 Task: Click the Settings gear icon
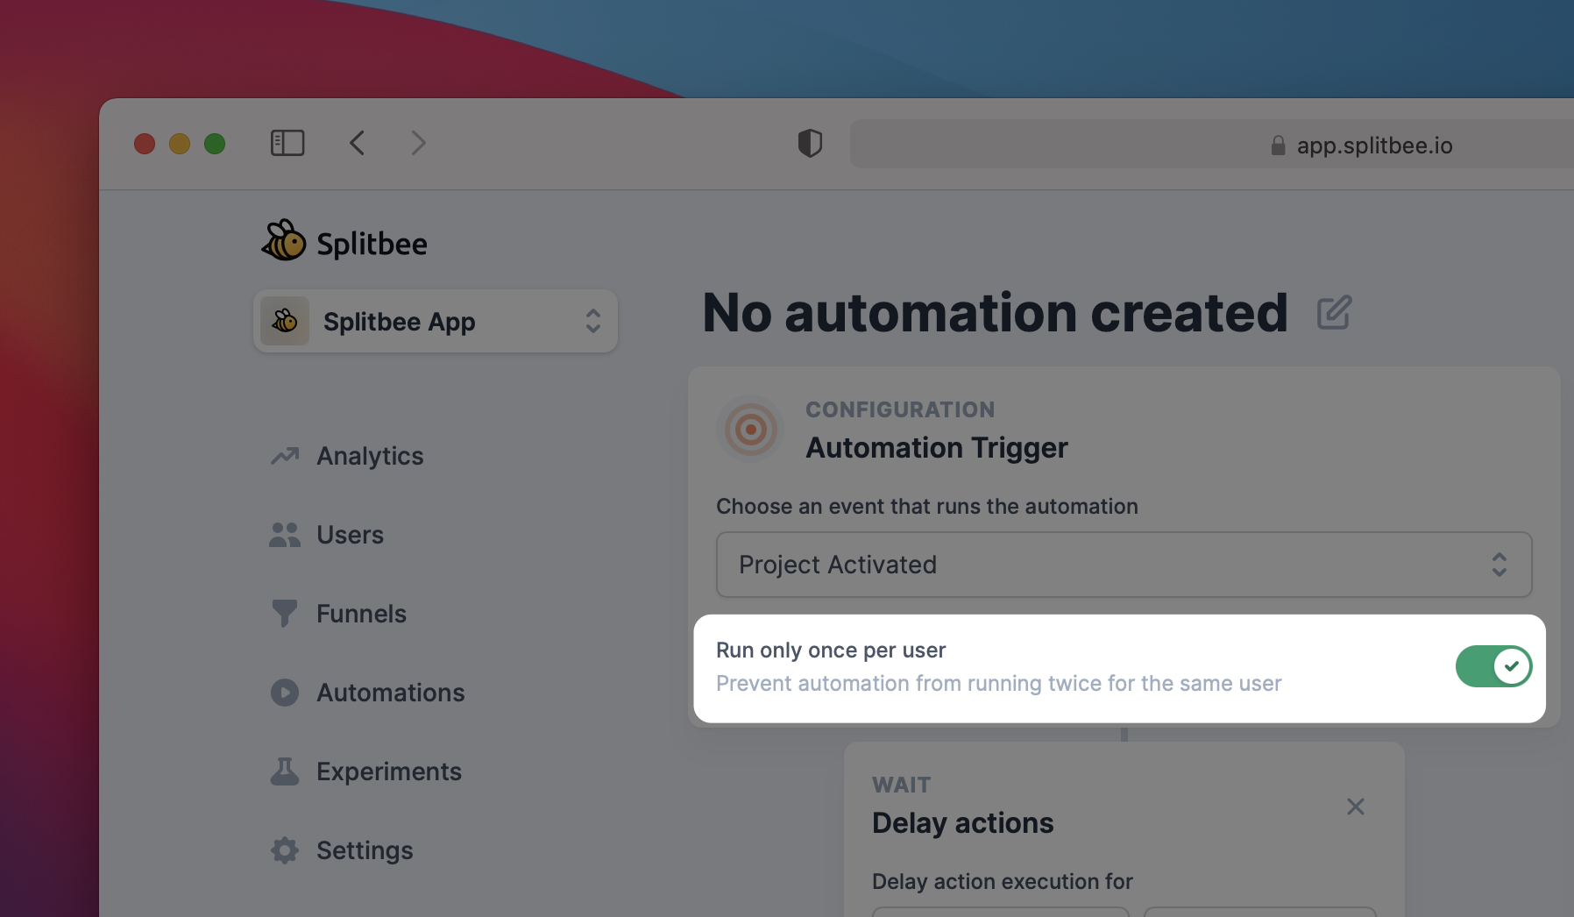point(285,850)
